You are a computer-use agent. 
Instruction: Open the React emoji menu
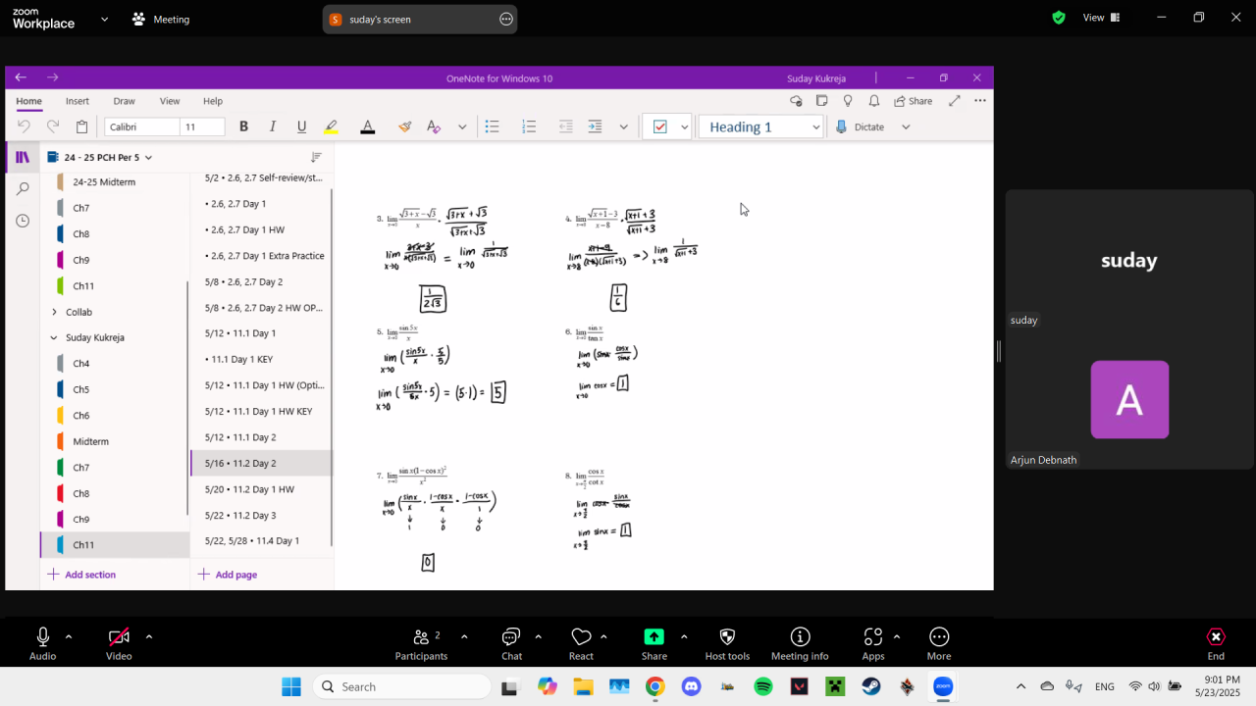click(x=581, y=638)
